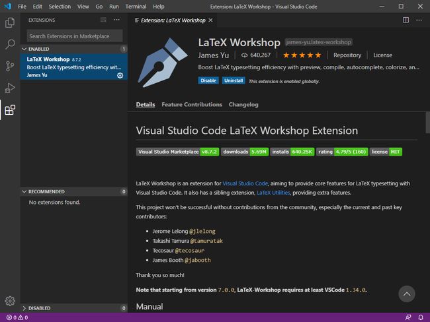The image size is (430, 322).
Task: Open notifications bell in status bar
Action: point(421,317)
